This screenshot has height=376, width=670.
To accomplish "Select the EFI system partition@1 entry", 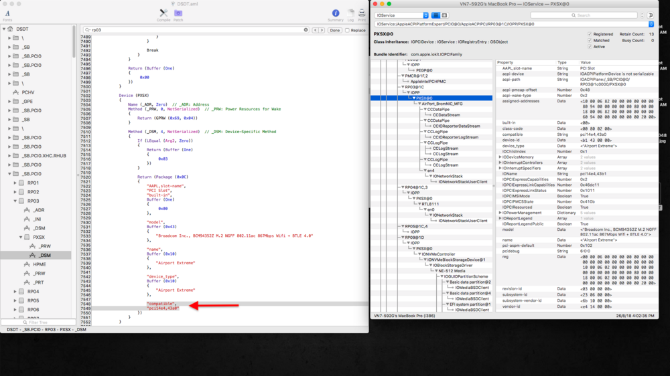I will coord(470,304).
